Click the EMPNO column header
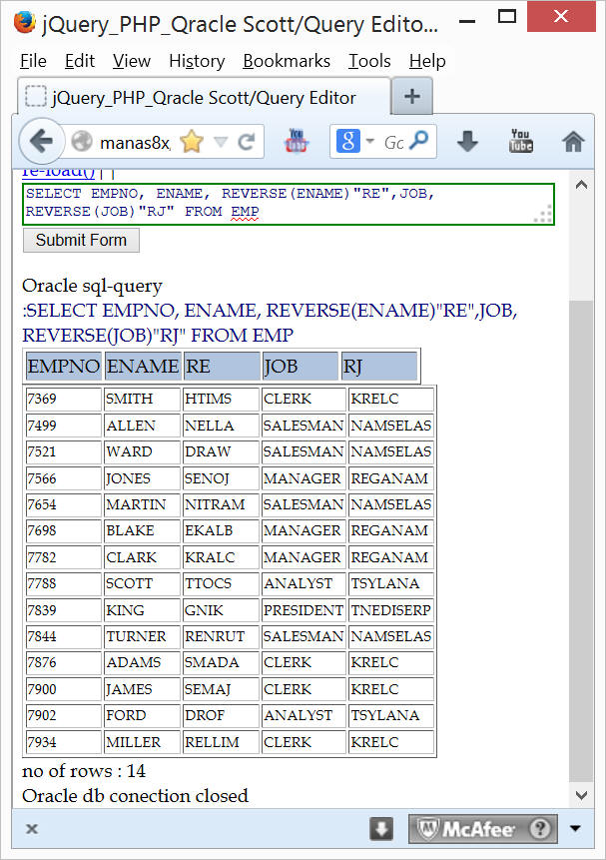606x860 pixels. 64,366
